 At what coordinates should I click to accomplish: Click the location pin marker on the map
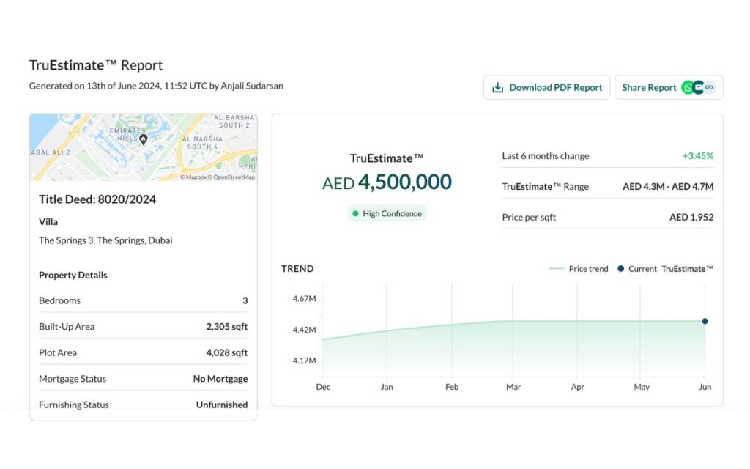pos(144,139)
